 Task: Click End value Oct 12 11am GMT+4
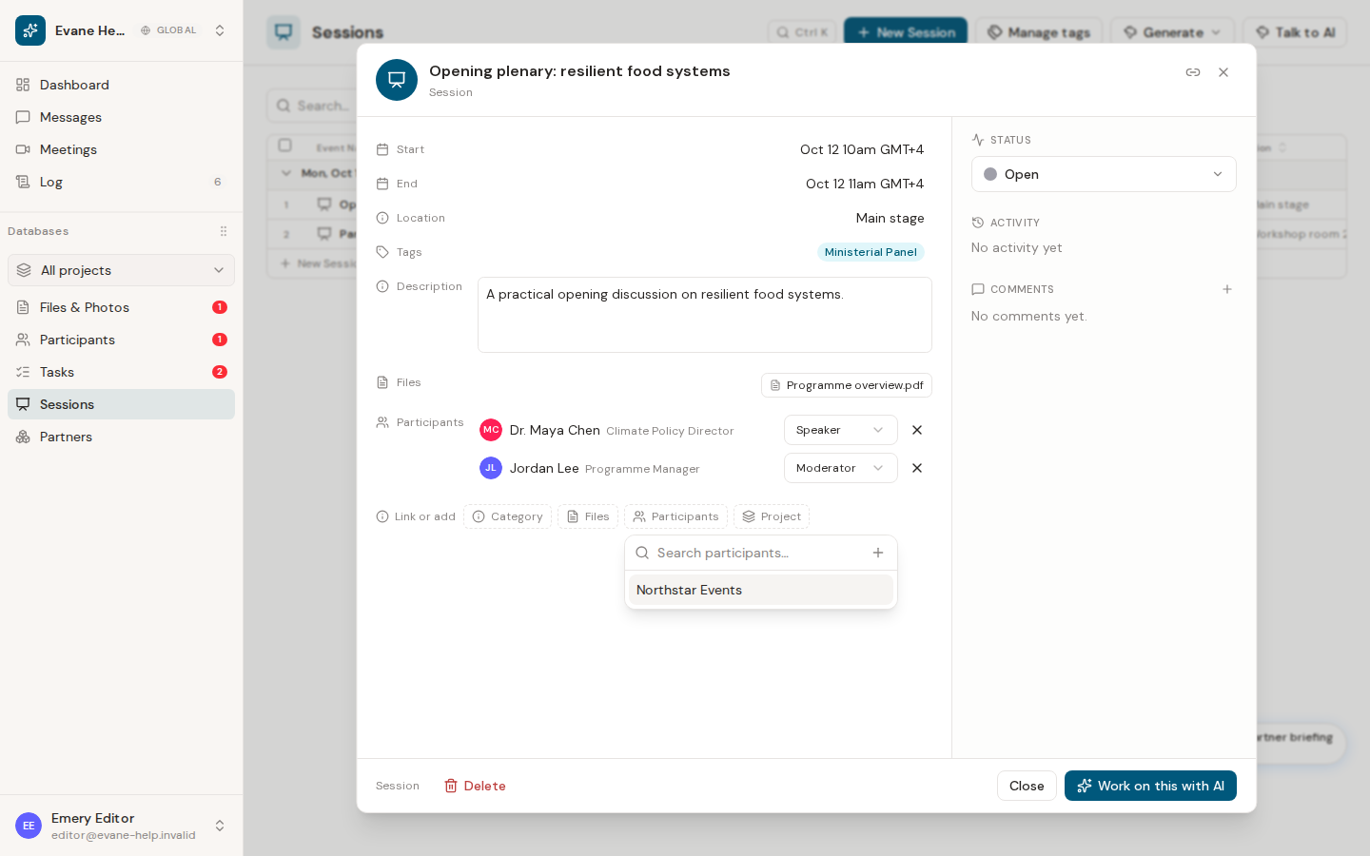click(x=865, y=184)
